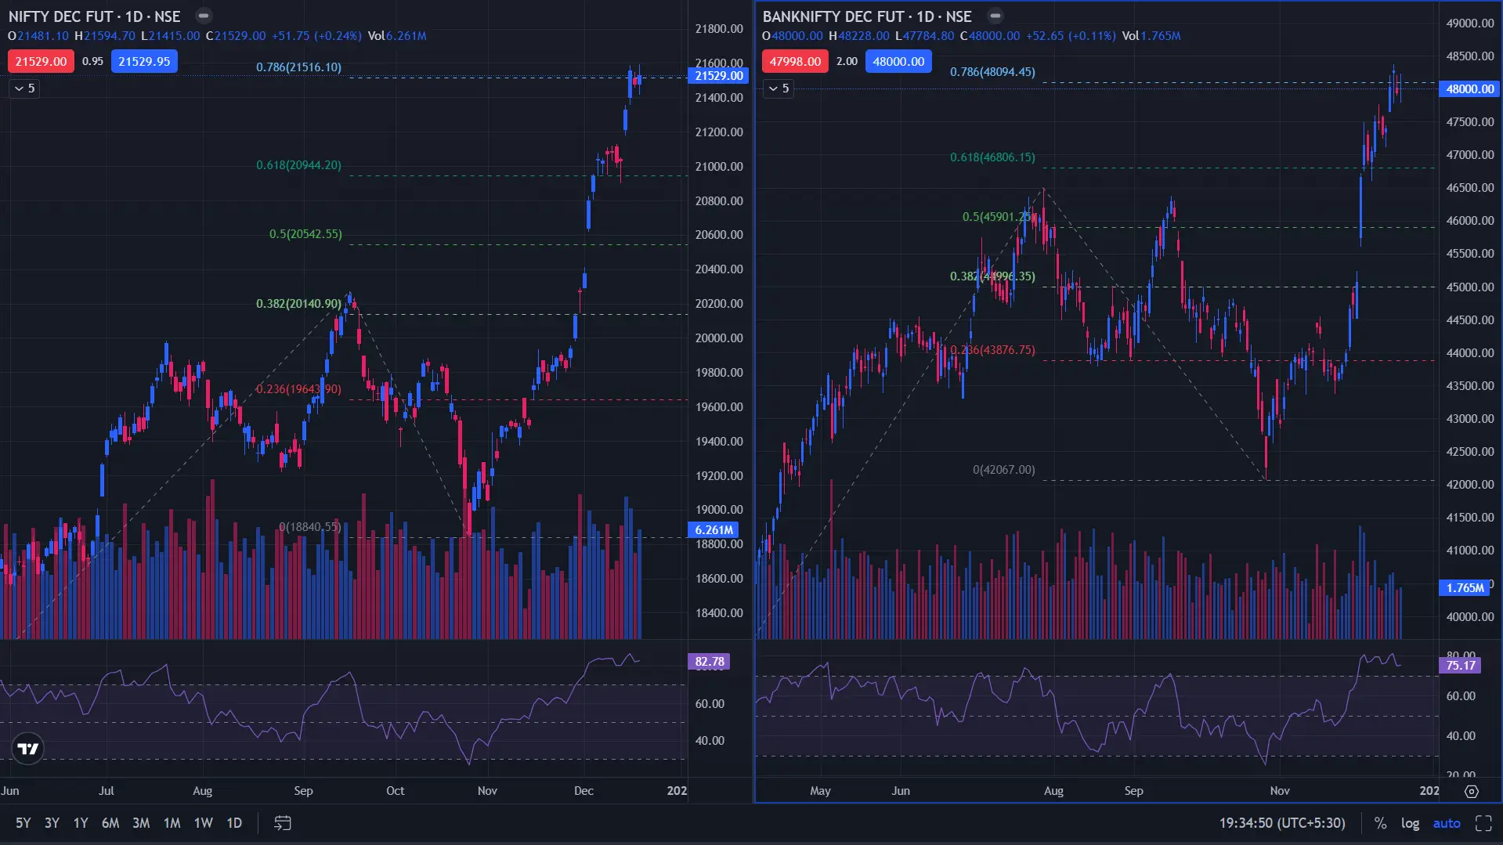Click symbol status dot beside BANKNIFTY DEC FUT
Viewport: 1503px width, 845px height.
[x=995, y=16]
